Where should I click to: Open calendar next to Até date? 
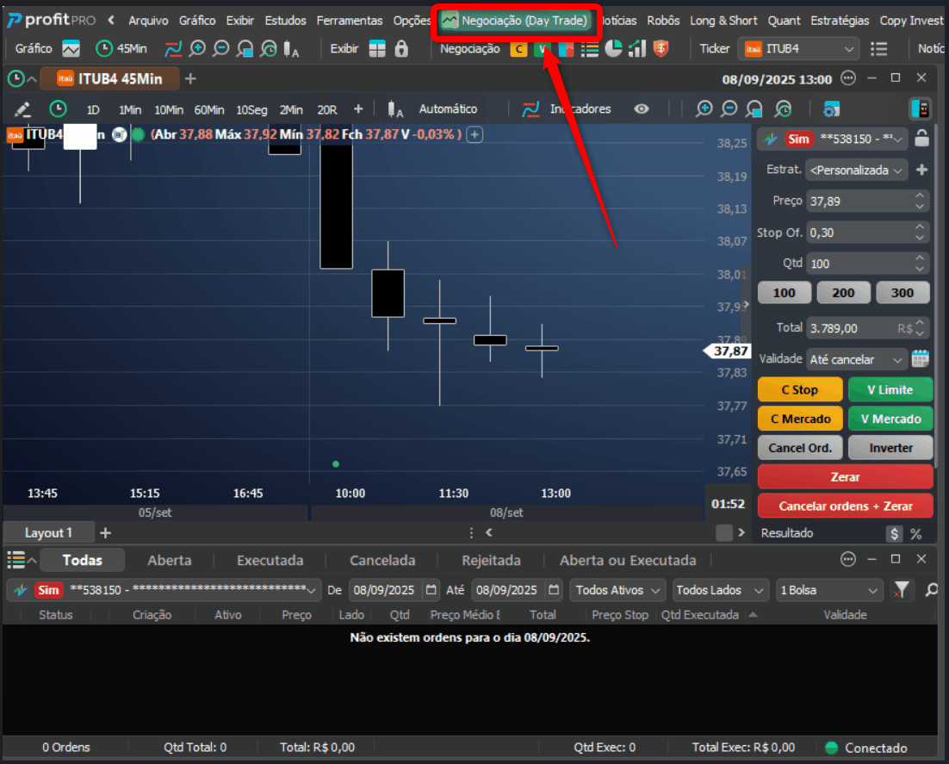[x=554, y=590]
